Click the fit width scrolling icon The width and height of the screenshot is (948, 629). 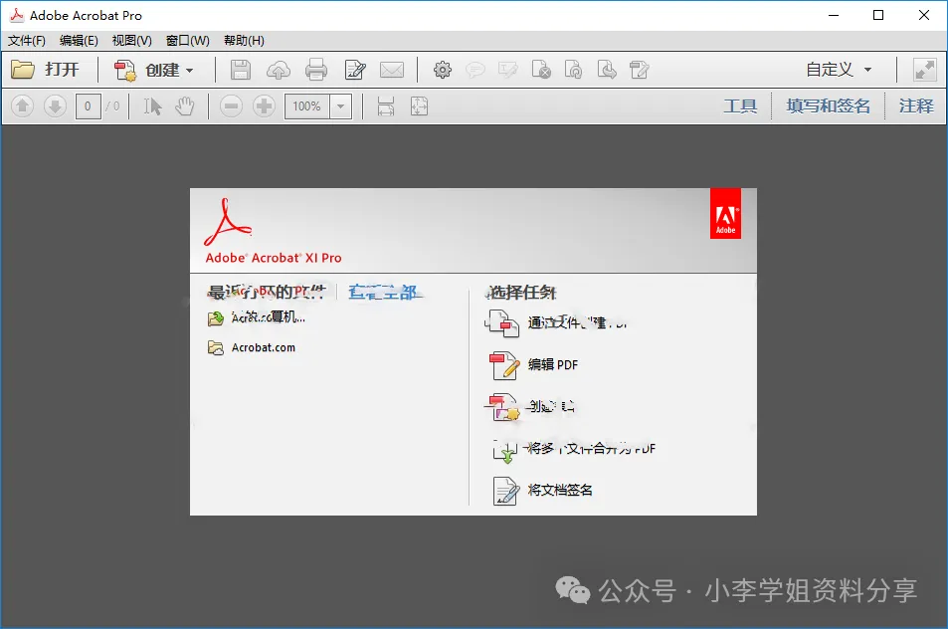coord(386,106)
